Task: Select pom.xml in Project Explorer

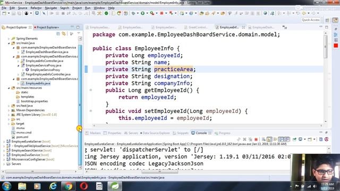Action: [22, 137]
